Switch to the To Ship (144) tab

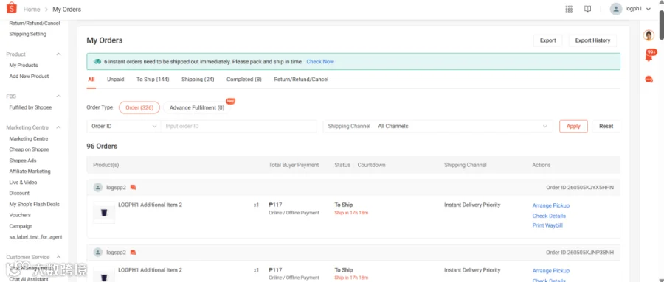click(x=153, y=80)
